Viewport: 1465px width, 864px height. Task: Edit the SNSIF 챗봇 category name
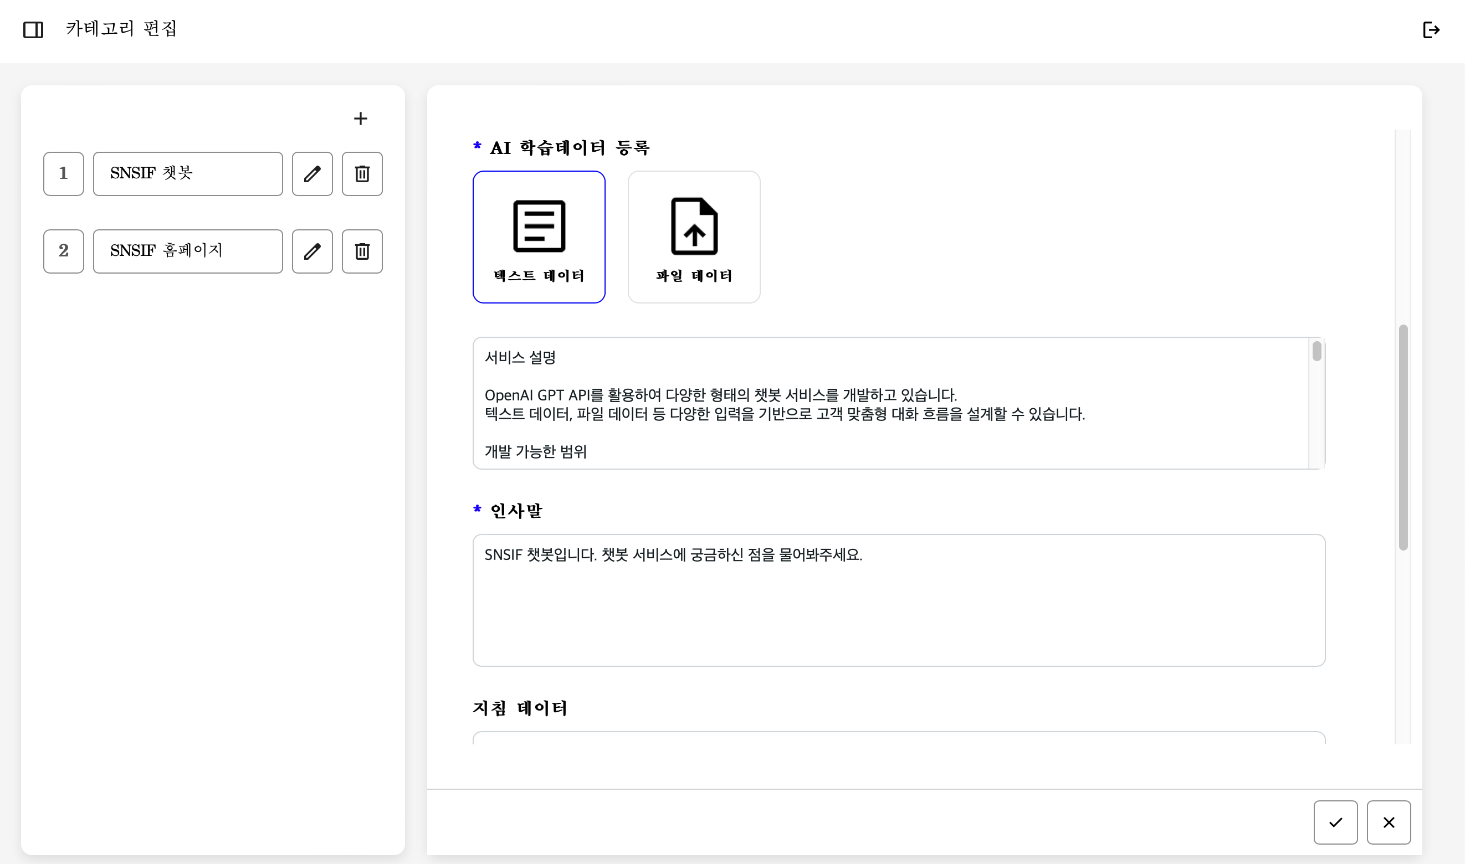coord(312,173)
